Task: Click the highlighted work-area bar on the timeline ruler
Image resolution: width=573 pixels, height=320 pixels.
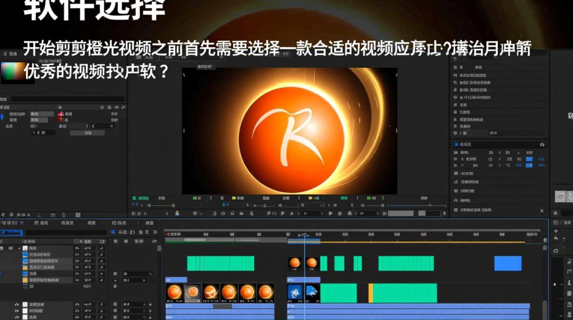Action: pos(304,241)
